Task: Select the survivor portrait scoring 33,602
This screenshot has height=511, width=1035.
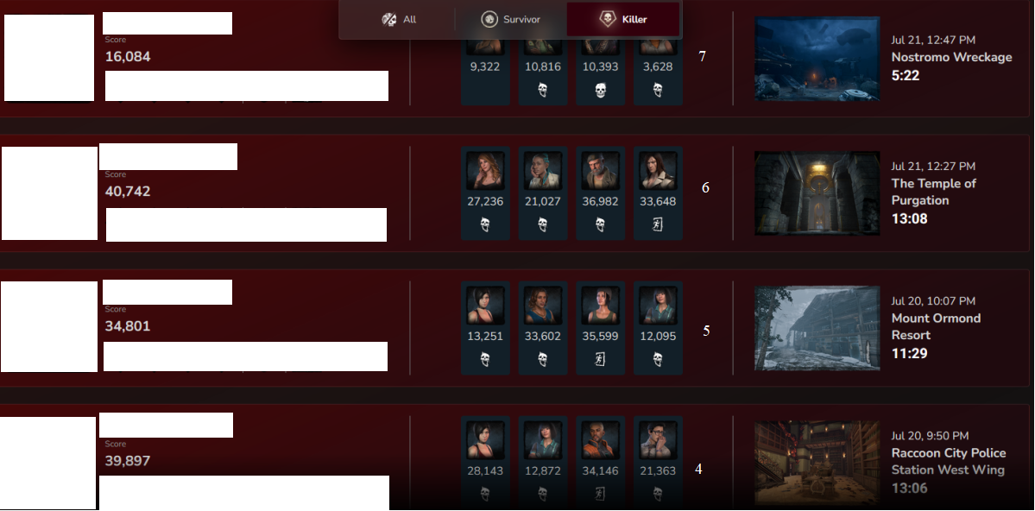Action: pos(543,306)
